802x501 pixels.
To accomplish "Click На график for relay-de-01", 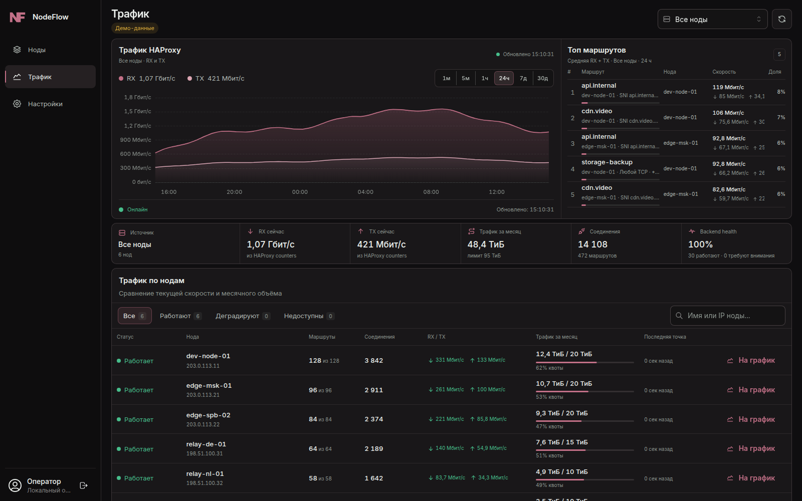I will (x=751, y=448).
